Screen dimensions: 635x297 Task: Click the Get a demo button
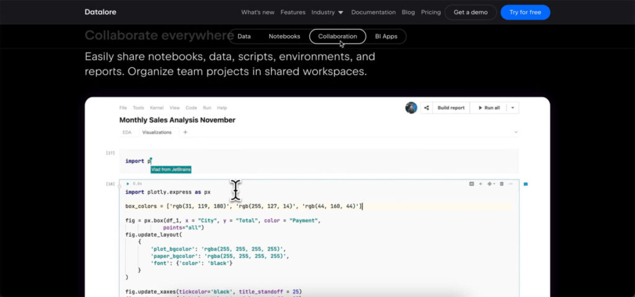click(471, 12)
